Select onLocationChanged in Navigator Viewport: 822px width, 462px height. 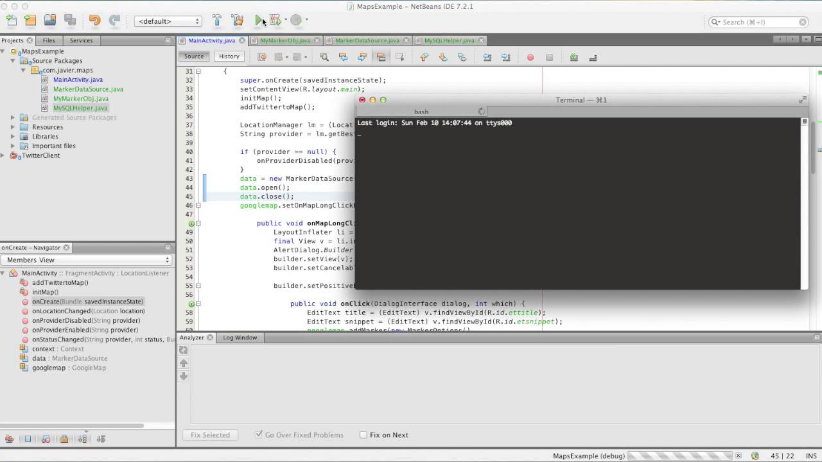[88, 311]
